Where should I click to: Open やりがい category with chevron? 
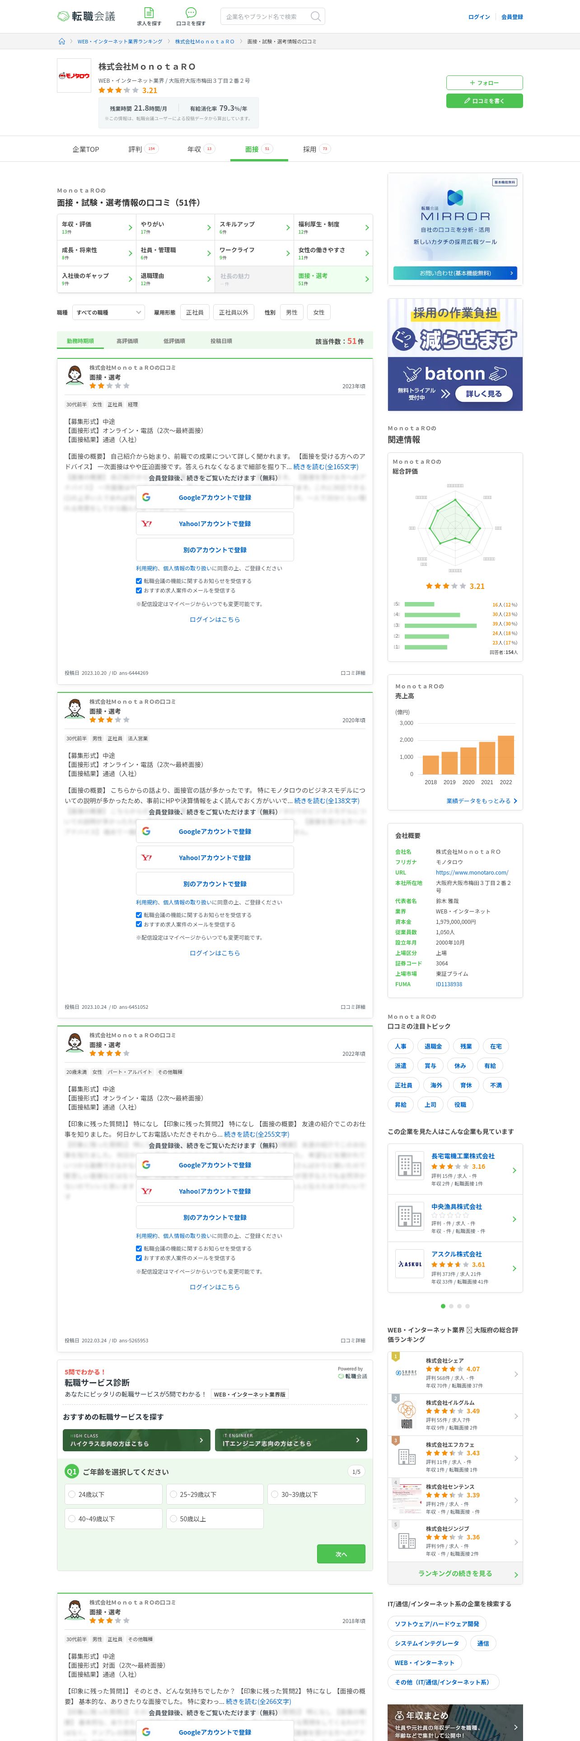coord(176,228)
